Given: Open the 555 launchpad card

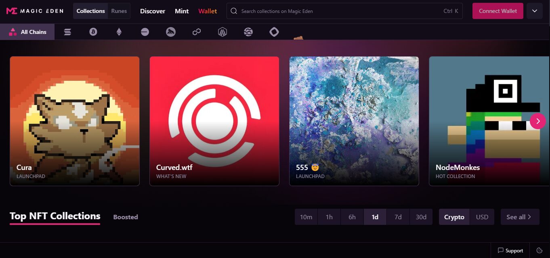Looking at the screenshot, I should [x=354, y=121].
